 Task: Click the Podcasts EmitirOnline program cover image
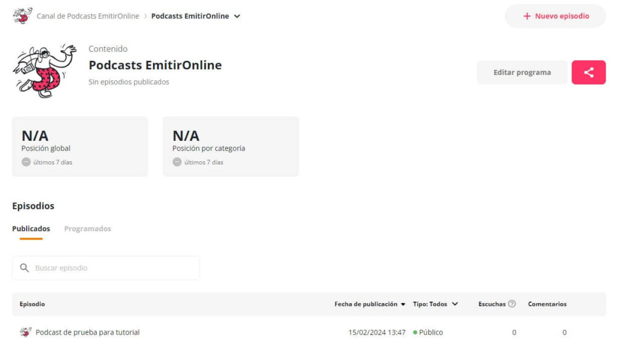coord(44,71)
